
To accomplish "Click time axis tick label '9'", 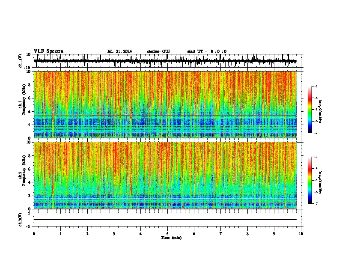I will (274, 234).
